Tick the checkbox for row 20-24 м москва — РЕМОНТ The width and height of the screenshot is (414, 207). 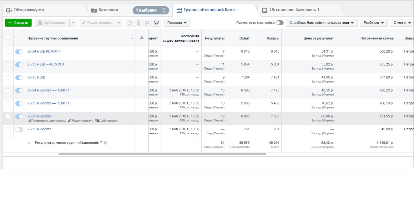(x=8, y=90)
